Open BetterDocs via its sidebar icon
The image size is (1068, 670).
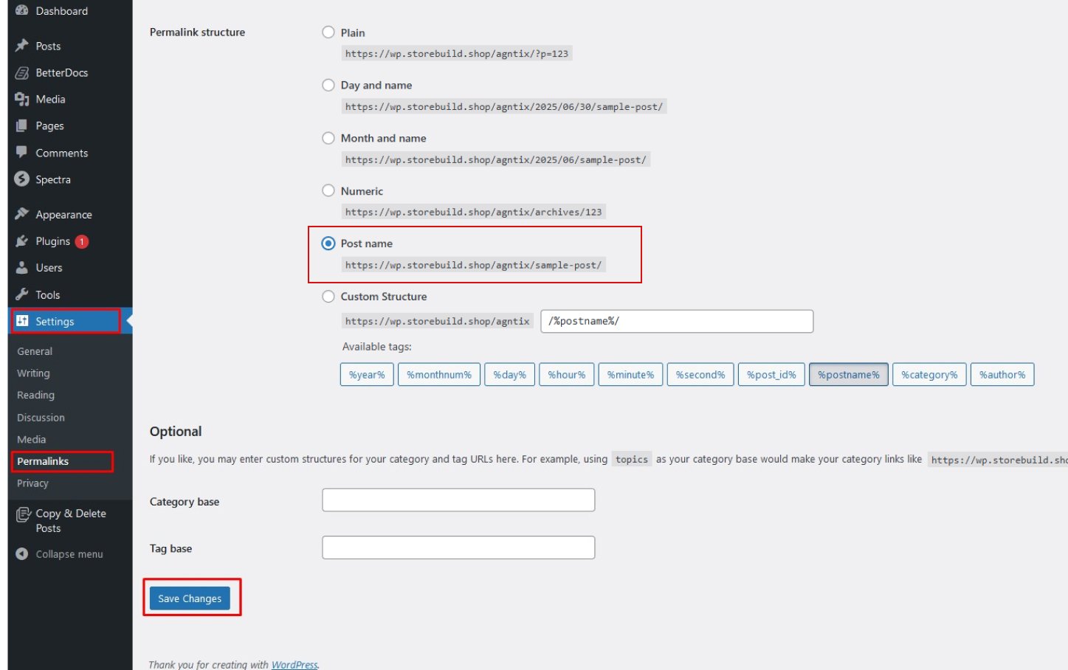pyautogui.click(x=22, y=72)
